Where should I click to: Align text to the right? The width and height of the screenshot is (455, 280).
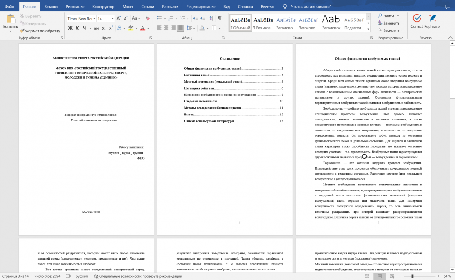(173, 28)
